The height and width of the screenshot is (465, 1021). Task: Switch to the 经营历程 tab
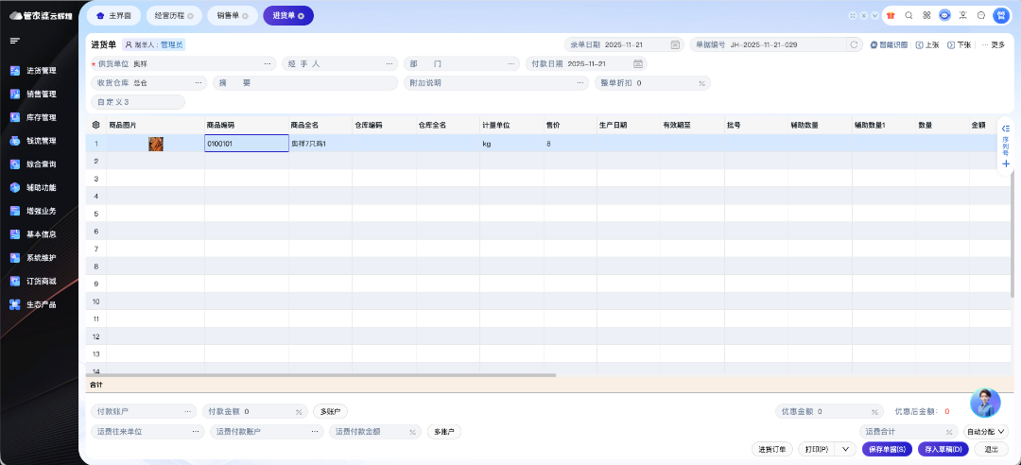[x=171, y=16]
